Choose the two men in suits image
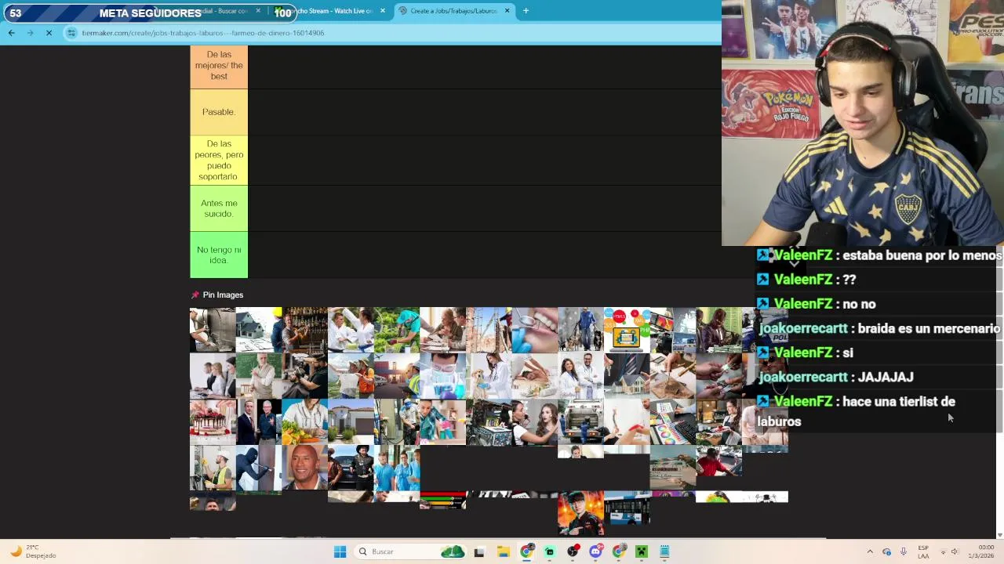 (259, 422)
